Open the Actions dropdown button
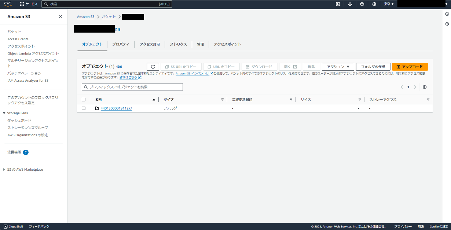451x230 pixels. 338,67
